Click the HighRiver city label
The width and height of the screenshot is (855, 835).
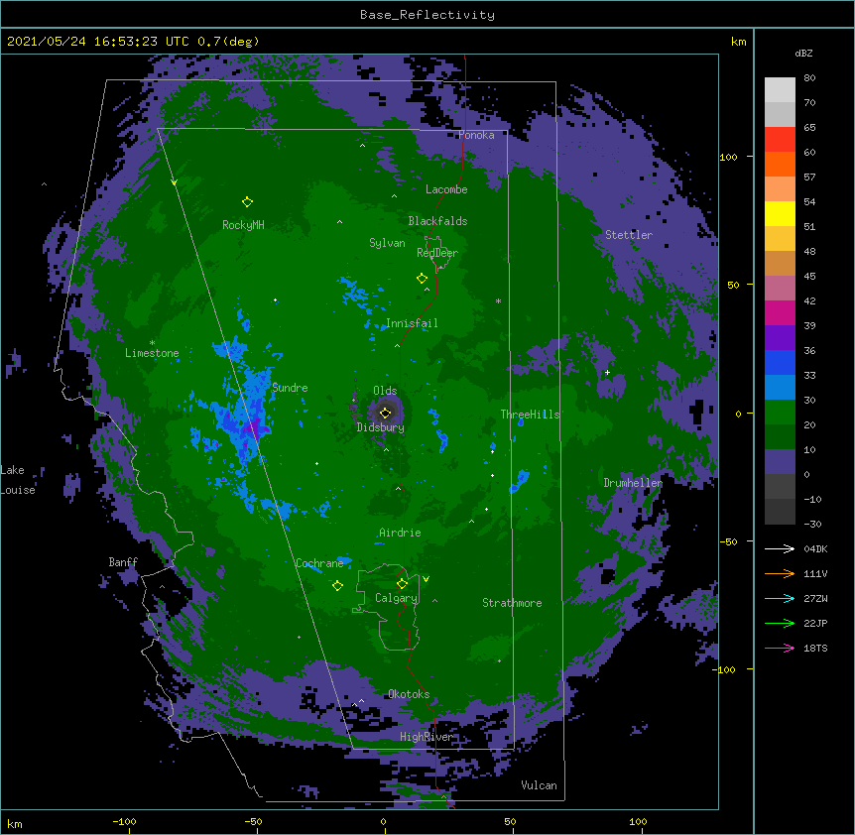coord(427,737)
